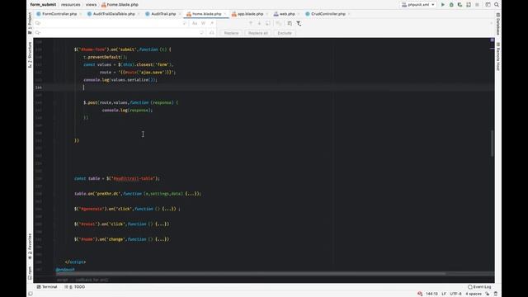
Task: Open the npm tool window
Action: (x=30, y=273)
